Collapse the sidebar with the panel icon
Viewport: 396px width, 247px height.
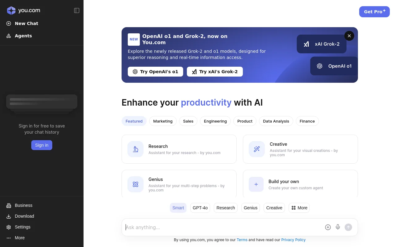(x=77, y=10)
